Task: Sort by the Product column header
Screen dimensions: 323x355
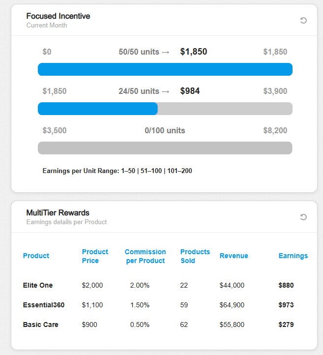Action: coord(36,256)
